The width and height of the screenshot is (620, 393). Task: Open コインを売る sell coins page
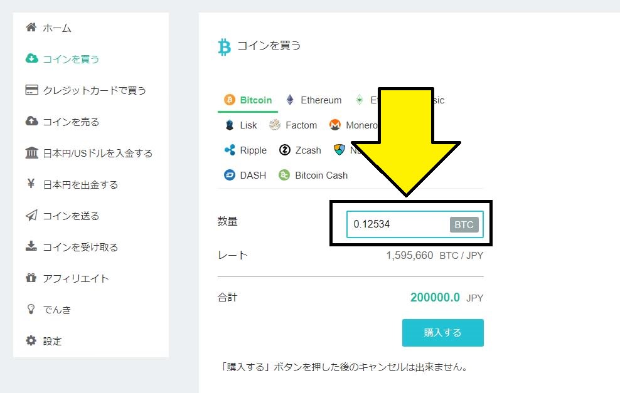70,122
